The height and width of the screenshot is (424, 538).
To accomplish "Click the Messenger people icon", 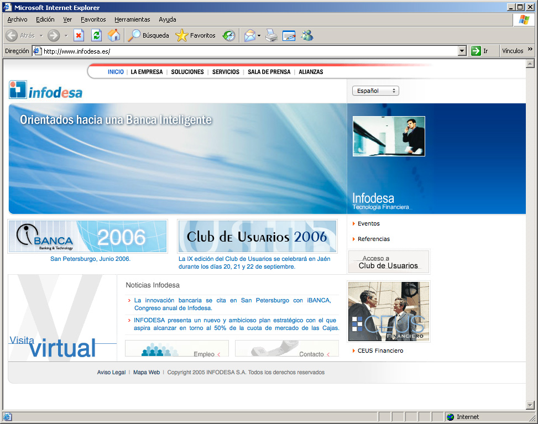I will point(307,35).
